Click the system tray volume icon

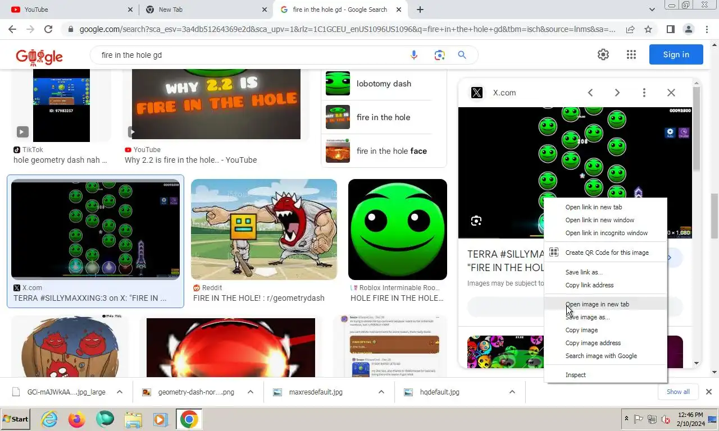click(x=666, y=419)
